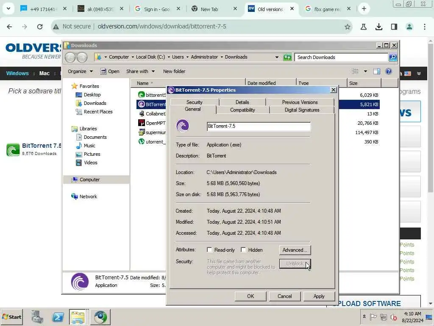
Task: Switch to fbx game Google tab
Action: (328, 9)
